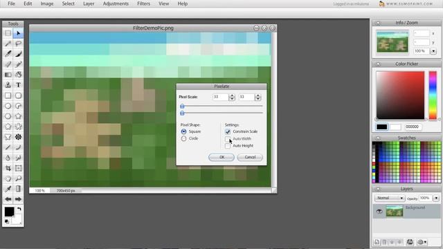Choose the Hand pan tool
The image size is (443, 249).
tap(8, 178)
